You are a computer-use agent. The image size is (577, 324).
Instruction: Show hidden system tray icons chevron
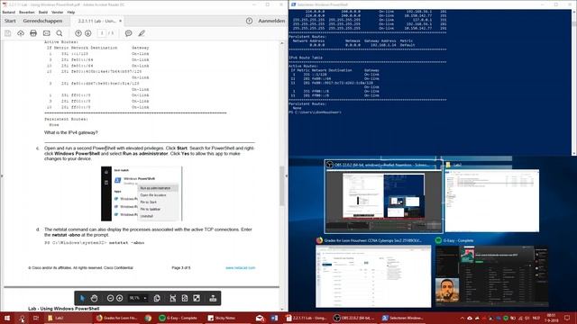[463, 318]
